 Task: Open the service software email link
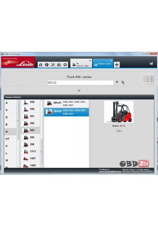pos(110,171)
